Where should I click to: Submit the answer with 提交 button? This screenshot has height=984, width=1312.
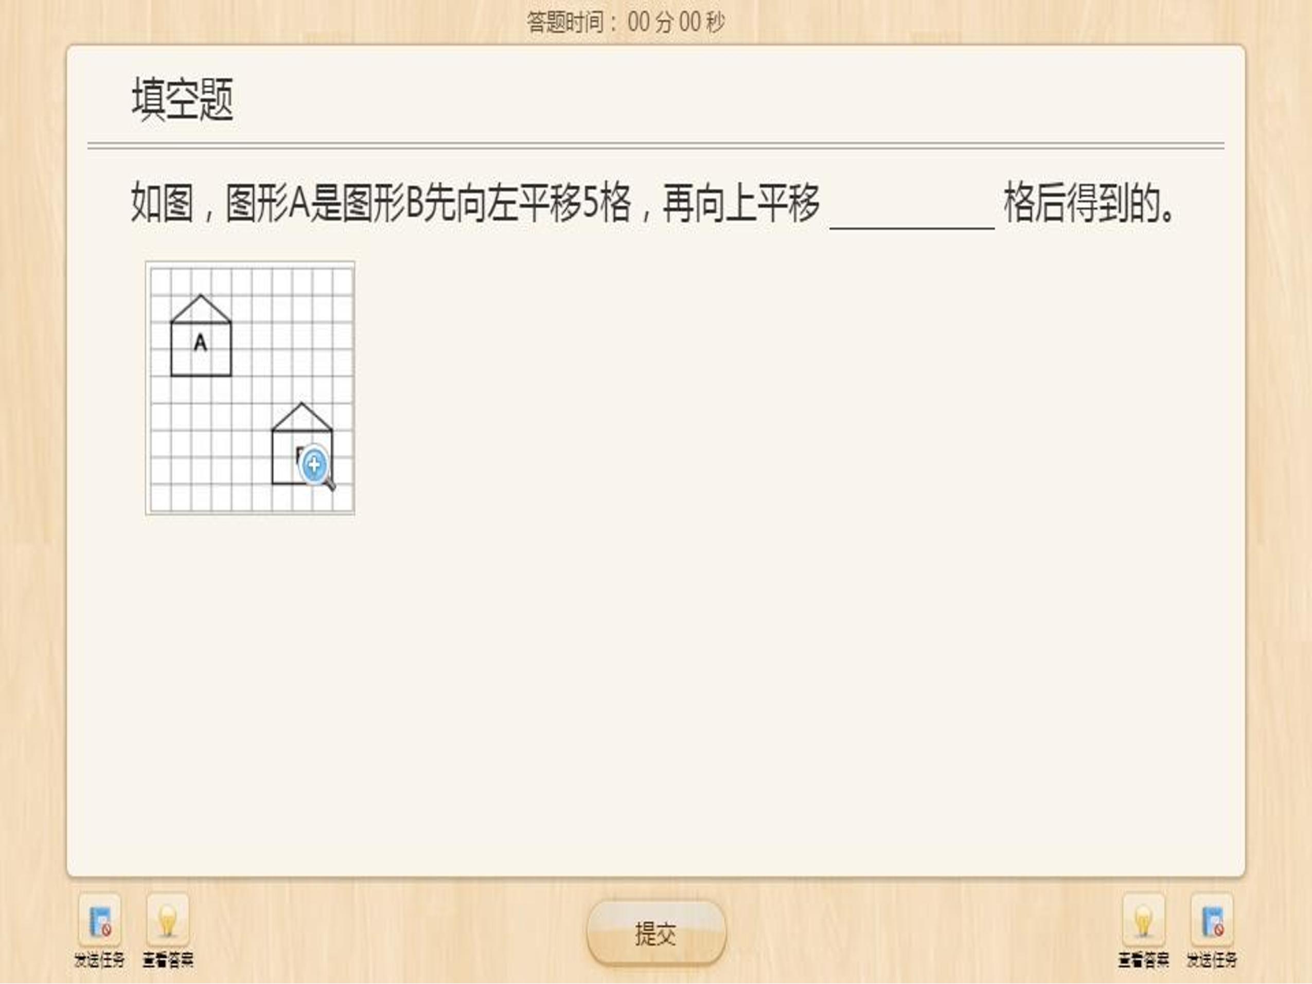click(x=656, y=933)
